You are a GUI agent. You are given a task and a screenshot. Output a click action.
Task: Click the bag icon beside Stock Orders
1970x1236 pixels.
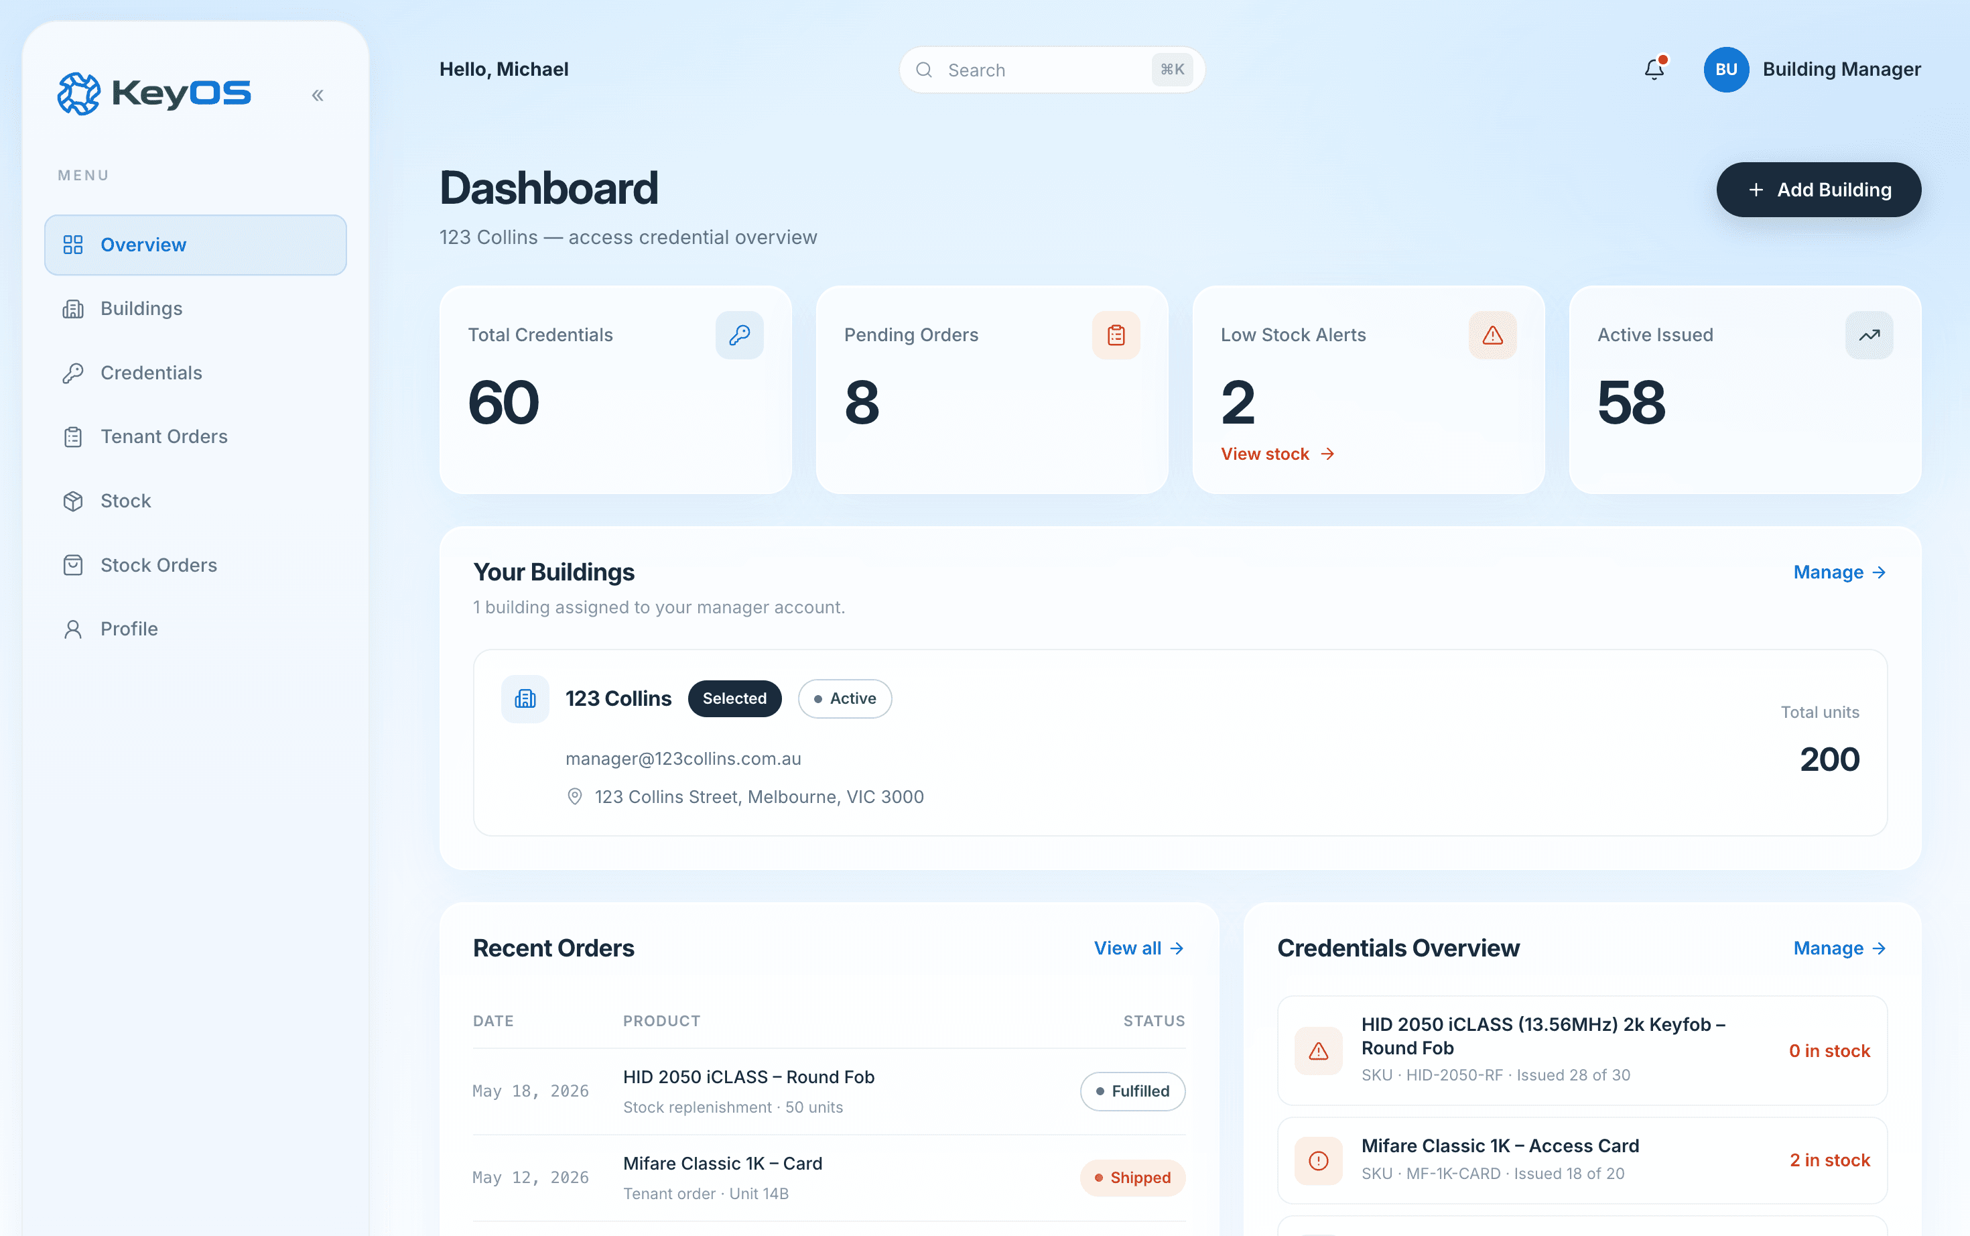coord(73,565)
